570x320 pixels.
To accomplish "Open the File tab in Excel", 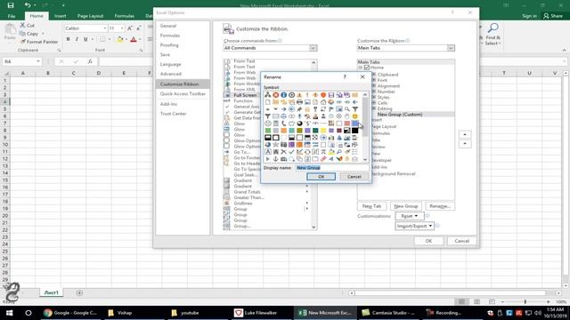I will (12, 16).
